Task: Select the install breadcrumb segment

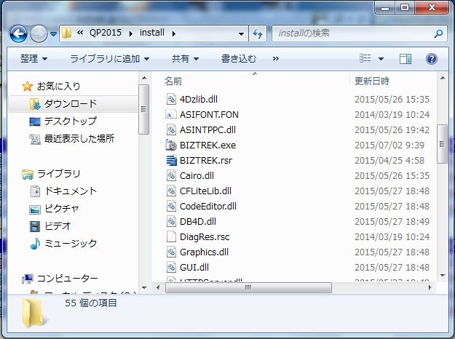Action: (152, 33)
